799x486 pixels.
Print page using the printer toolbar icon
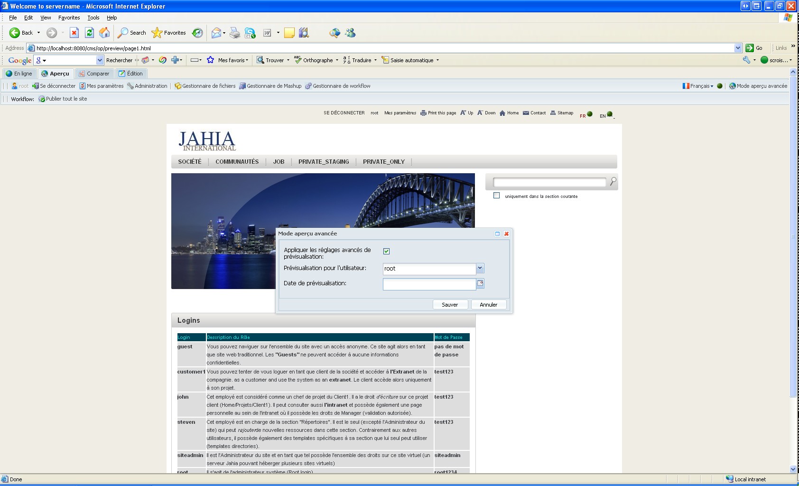(x=235, y=33)
